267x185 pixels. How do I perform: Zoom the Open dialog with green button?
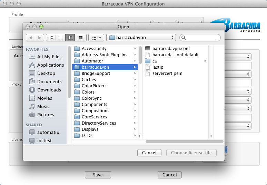point(41,27)
